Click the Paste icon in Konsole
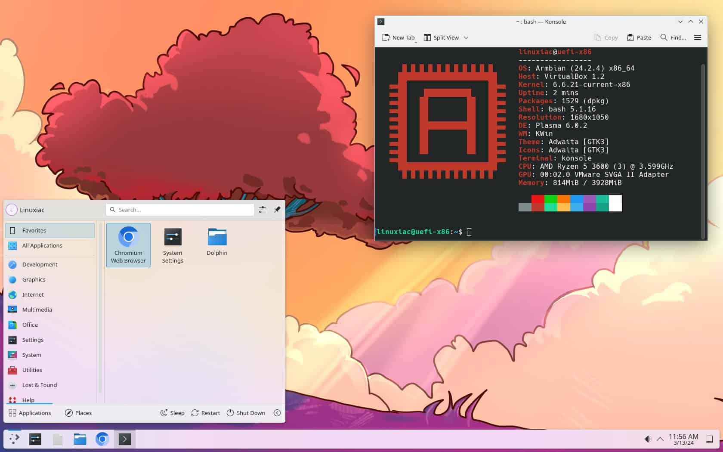723x452 pixels. 629,37
